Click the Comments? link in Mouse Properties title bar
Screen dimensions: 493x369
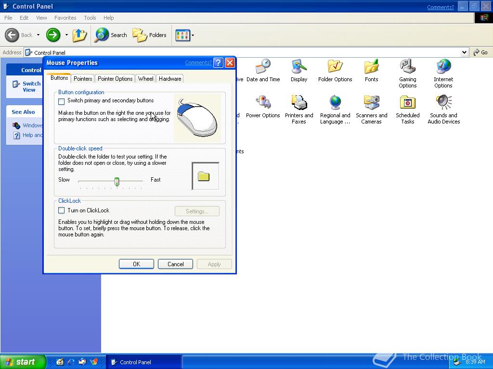coord(198,62)
